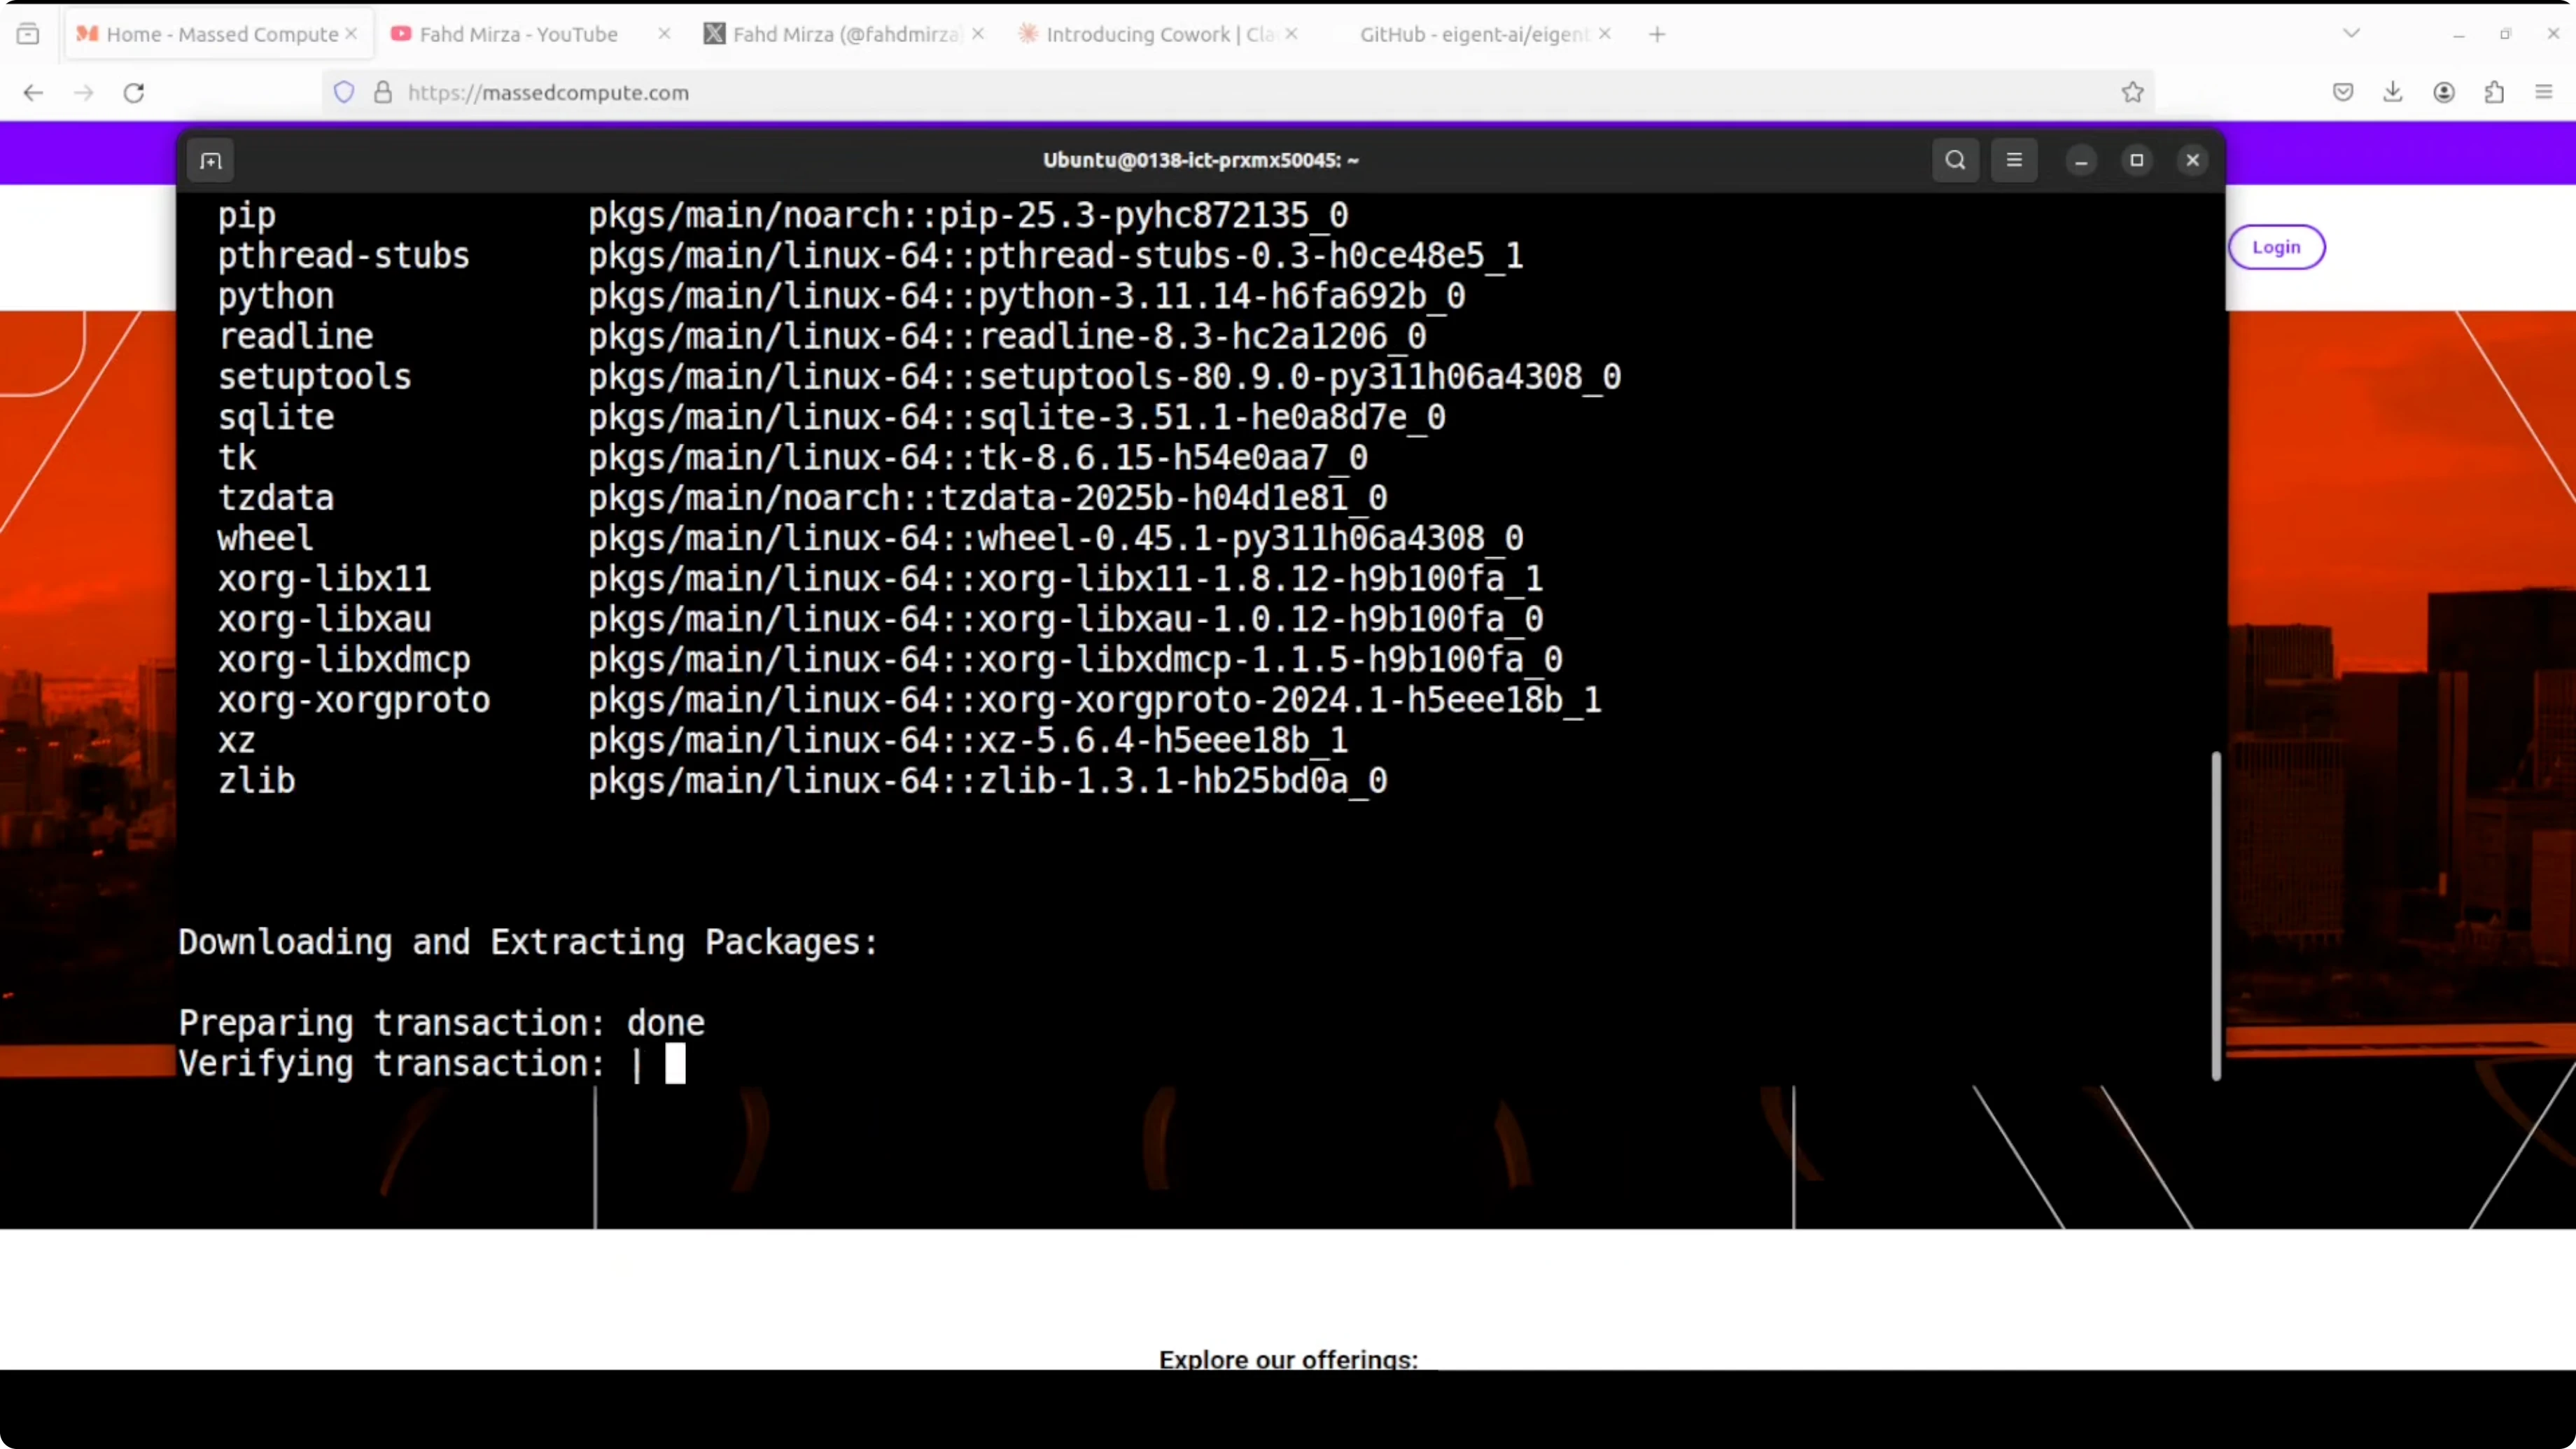
Task: Switch to Fahd Mirza - YouTube tab
Action: point(518,34)
